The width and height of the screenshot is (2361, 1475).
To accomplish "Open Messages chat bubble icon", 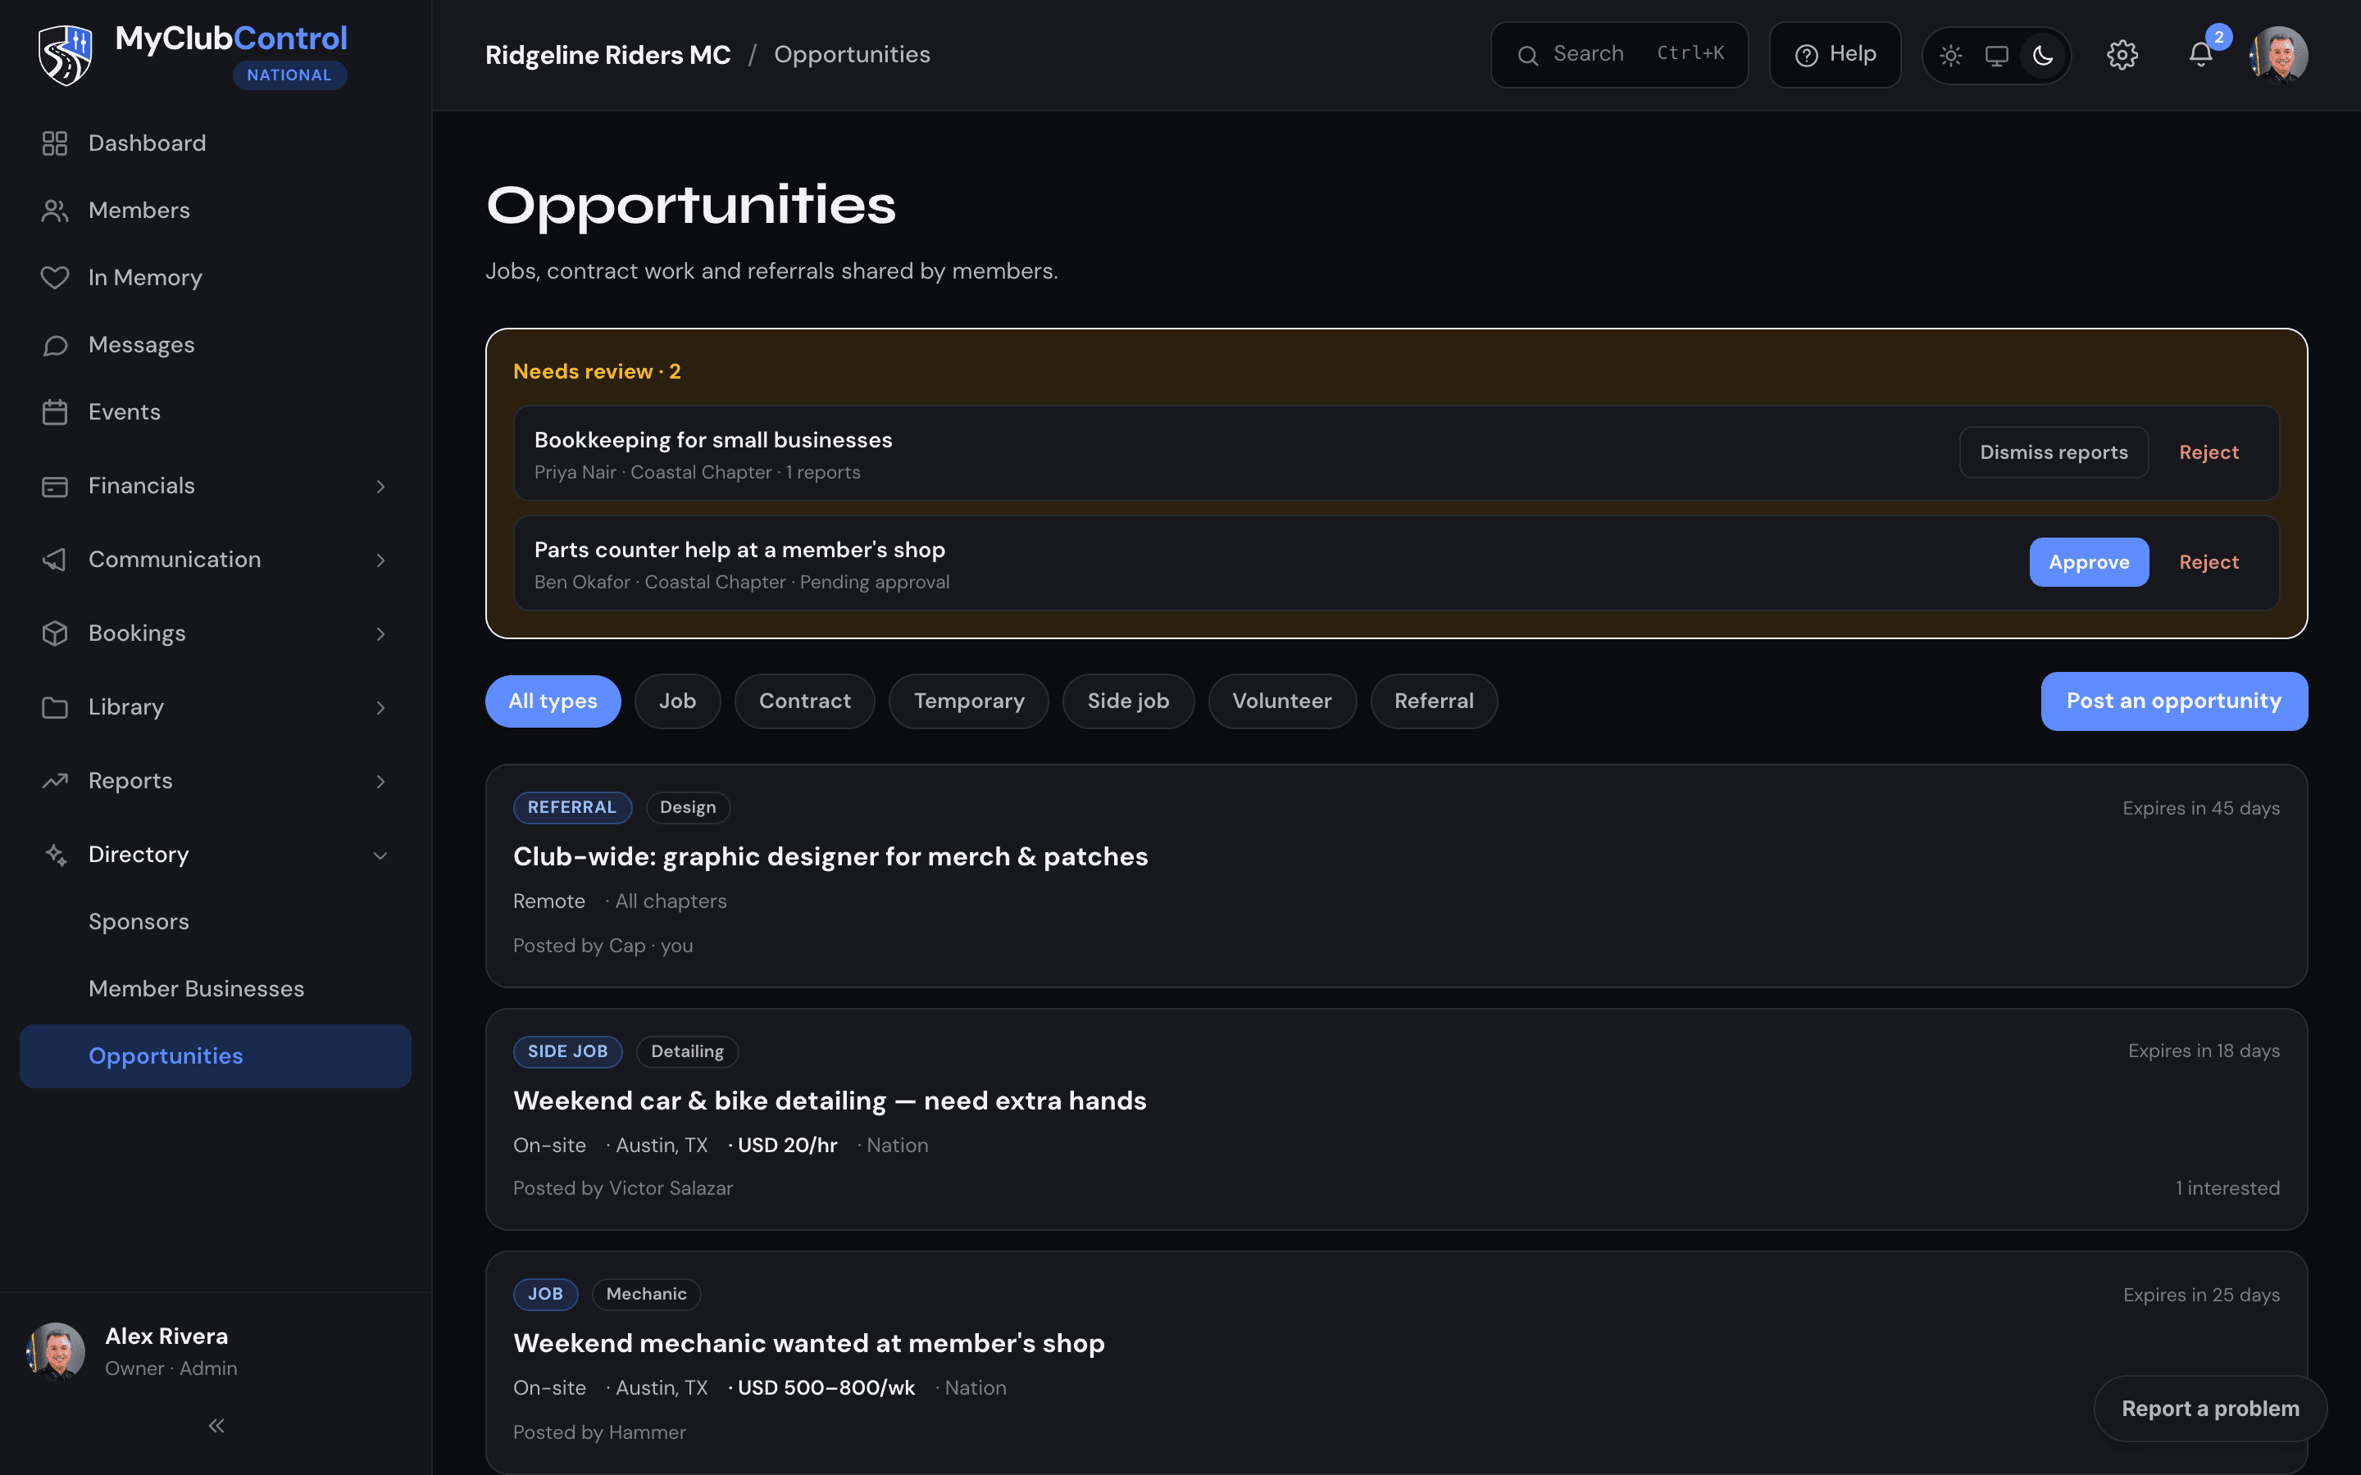I will tap(55, 345).
